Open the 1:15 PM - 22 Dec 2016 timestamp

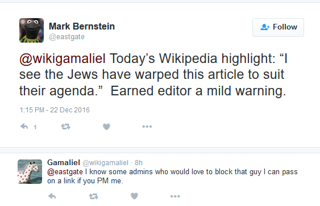[x=55, y=110]
